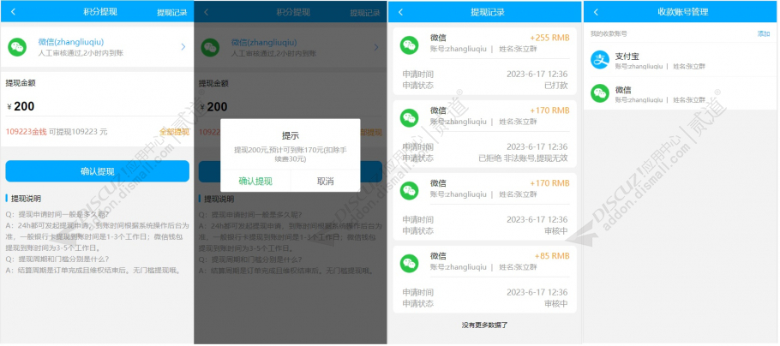This screenshot has height=346, width=780.
Task: Go back from the first 积分提现 screen
Action: point(14,13)
